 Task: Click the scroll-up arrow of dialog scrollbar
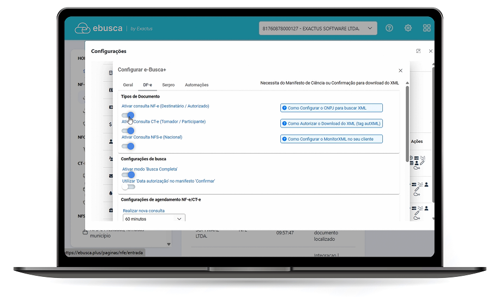coord(407,83)
